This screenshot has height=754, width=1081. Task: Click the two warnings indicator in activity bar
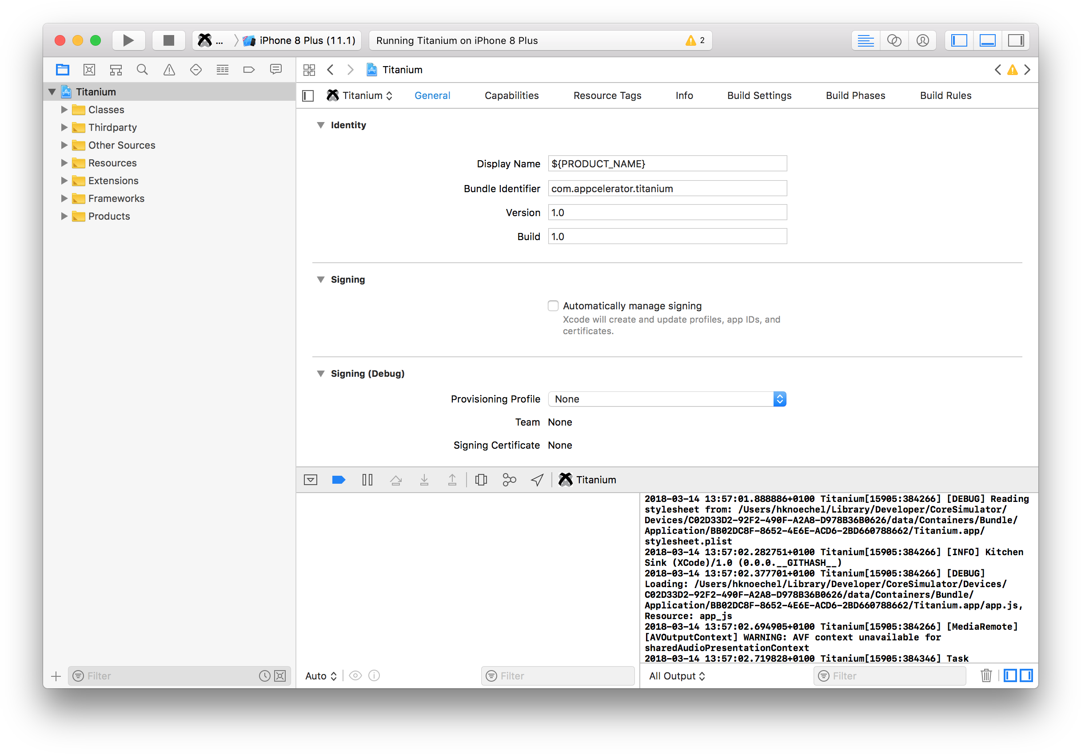(x=695, y=40)
